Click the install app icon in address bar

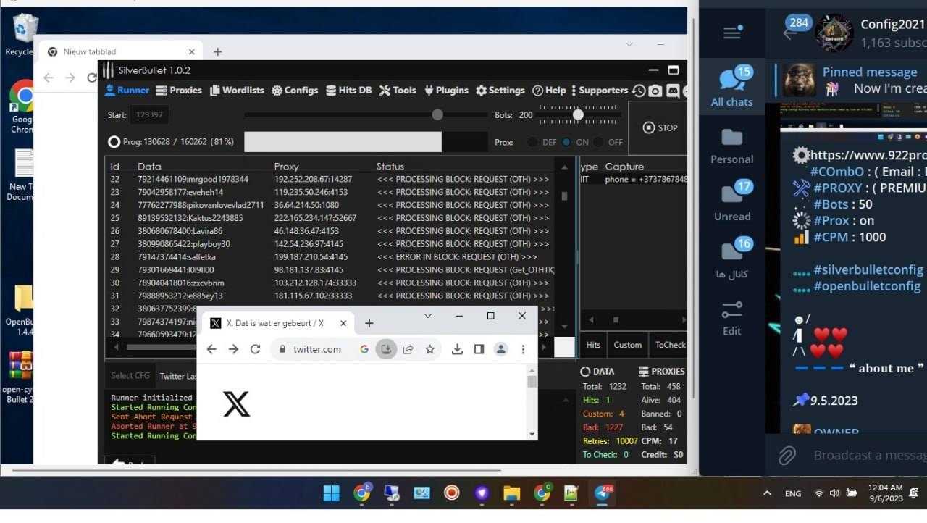(x=386, y=349)
